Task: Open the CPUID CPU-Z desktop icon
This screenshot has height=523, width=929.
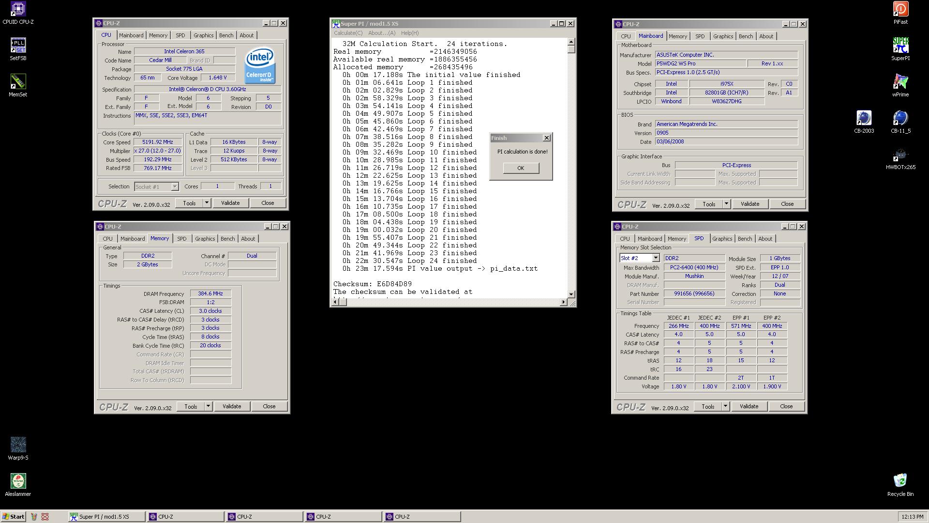Action: (18, 13)
